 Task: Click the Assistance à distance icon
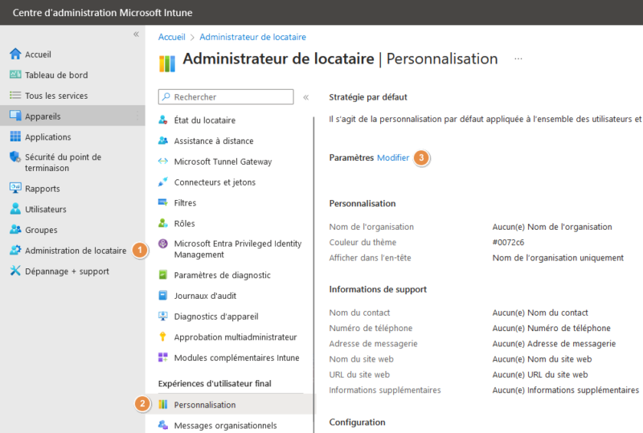[x=163, y=141]
